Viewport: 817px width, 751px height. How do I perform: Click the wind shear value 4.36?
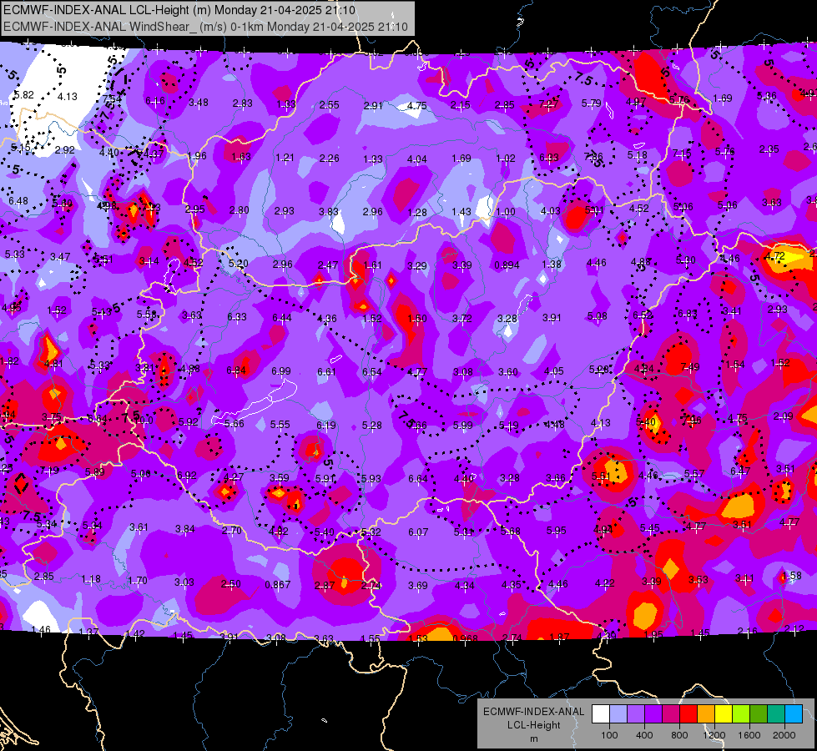[x=326, y=318]
